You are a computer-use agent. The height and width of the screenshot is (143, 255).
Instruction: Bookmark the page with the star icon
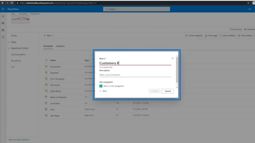(248, 3)
